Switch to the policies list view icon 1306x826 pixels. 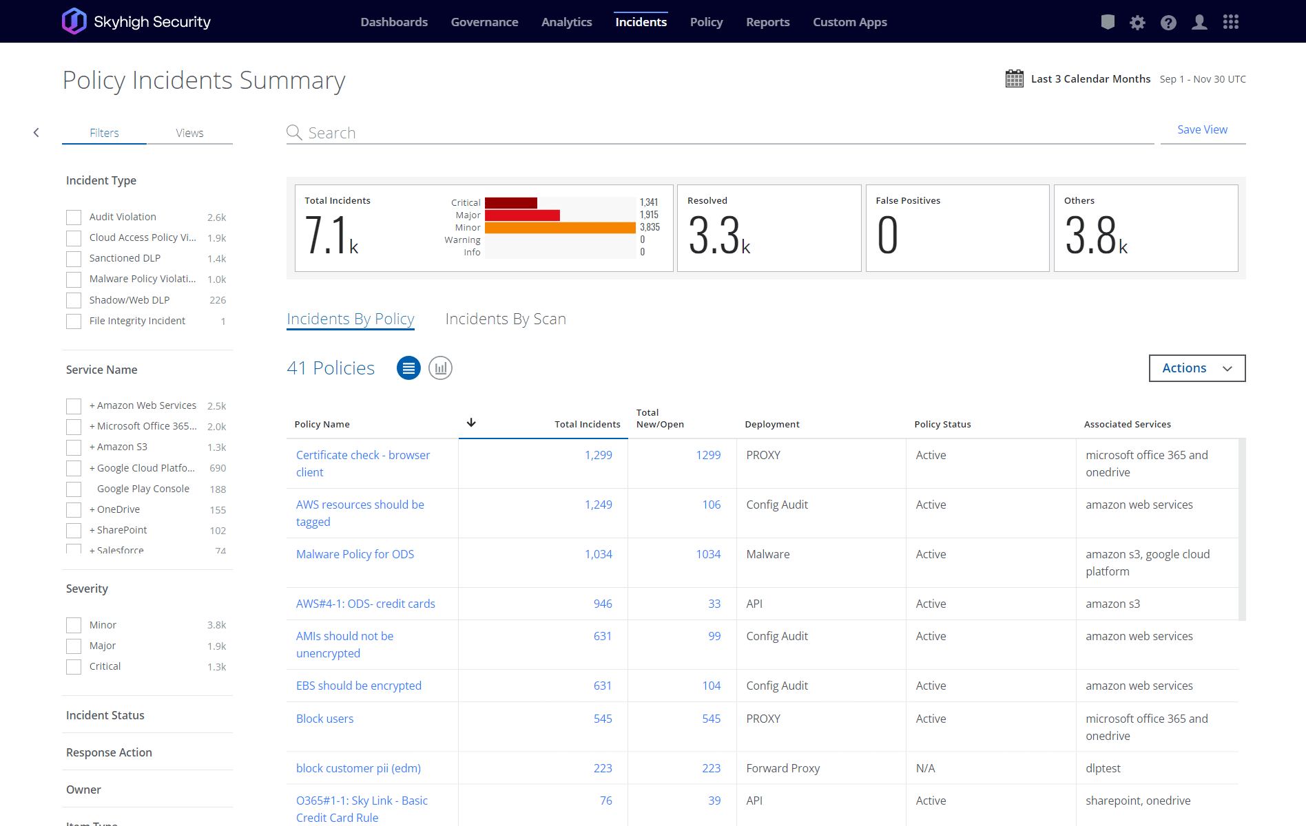(408, 368)
